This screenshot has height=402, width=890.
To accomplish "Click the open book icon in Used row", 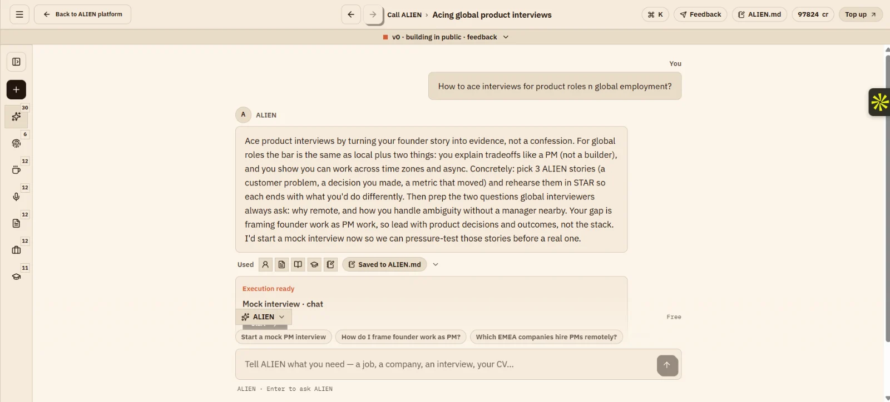I will pos(298,265).
